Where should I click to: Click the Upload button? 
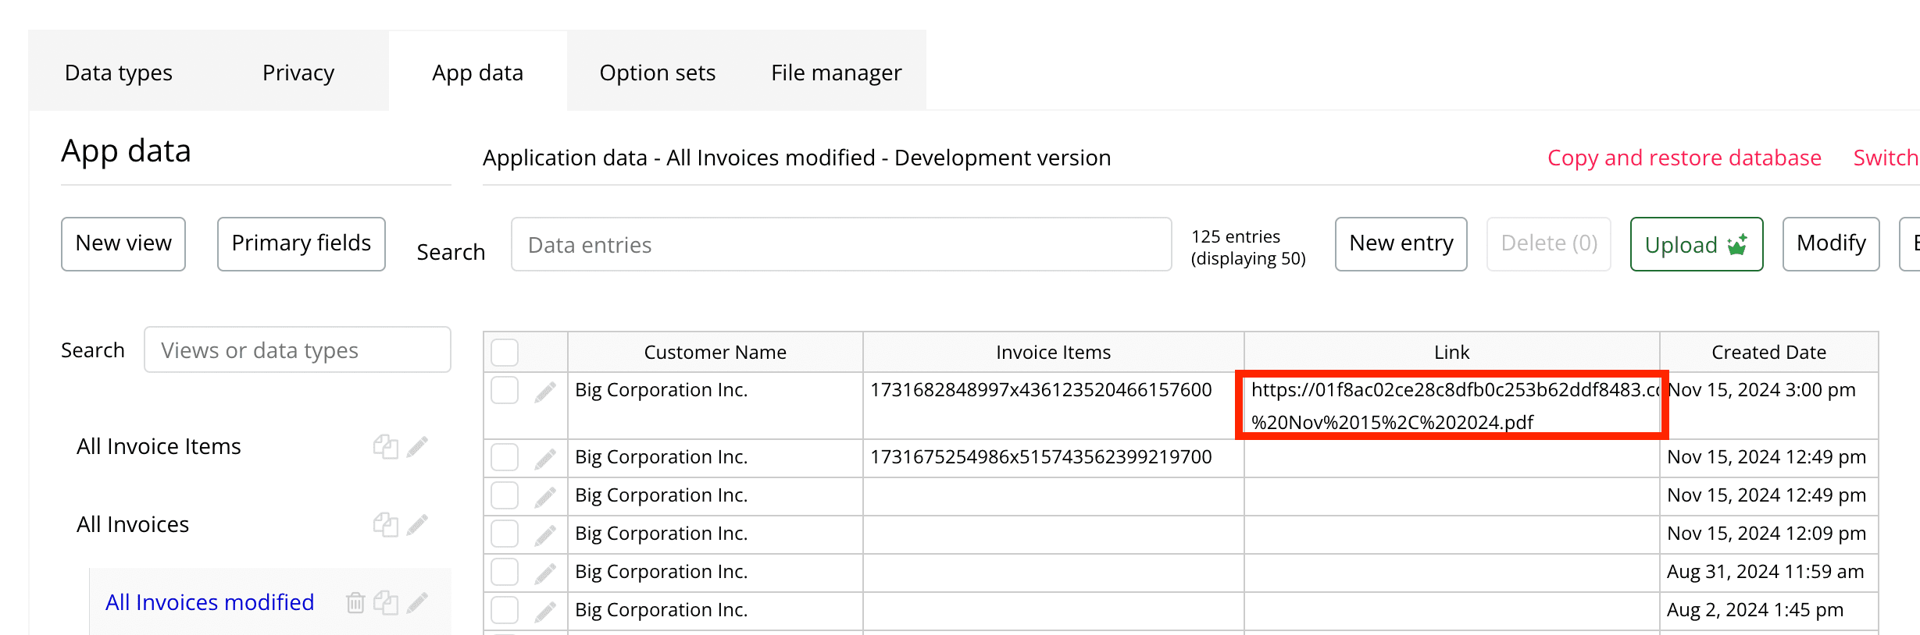[1696, 244]
